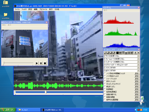Click the X delete icon in the tool toolbar
The height and width of the screenshot is (112, 149).
click(138, 53)
